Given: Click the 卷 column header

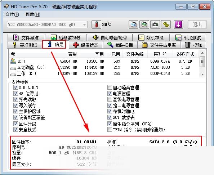Looking at the screenshot, I should (31, 54).
